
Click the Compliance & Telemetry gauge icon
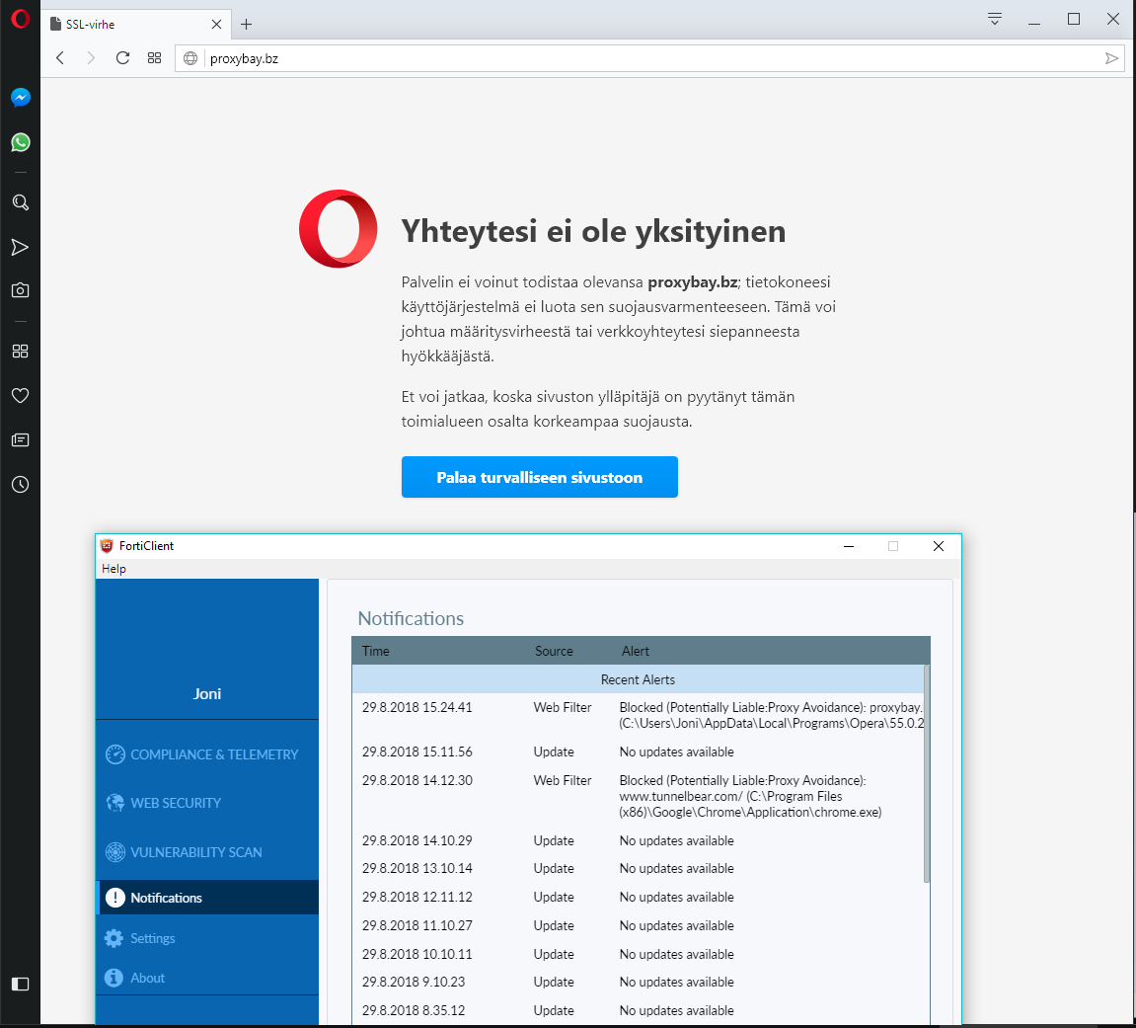(115, 754)
